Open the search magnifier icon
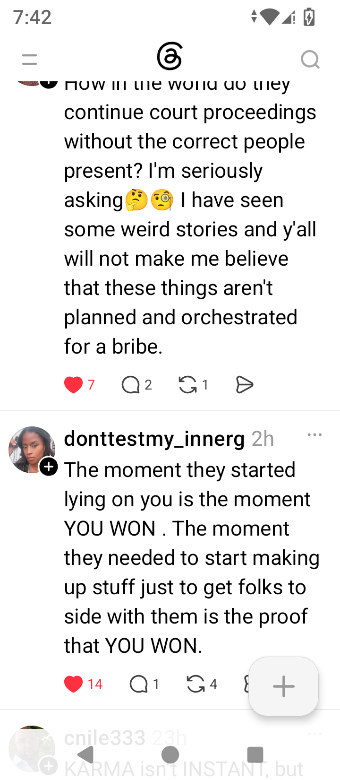This screenshot has height=780, width=340. 310,60
